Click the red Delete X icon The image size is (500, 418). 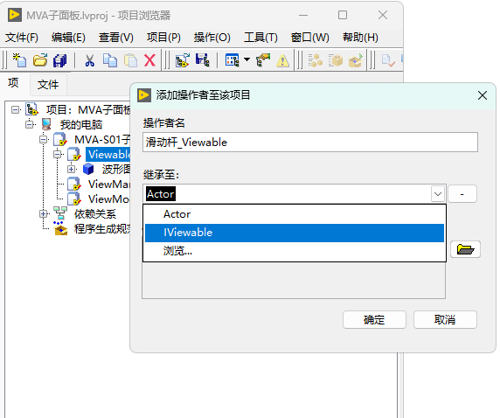(149, 60)
